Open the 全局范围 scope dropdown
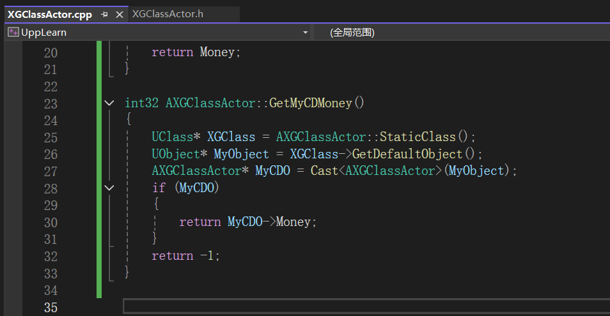This screenshot has height=316, width=610. coord(352,33)
